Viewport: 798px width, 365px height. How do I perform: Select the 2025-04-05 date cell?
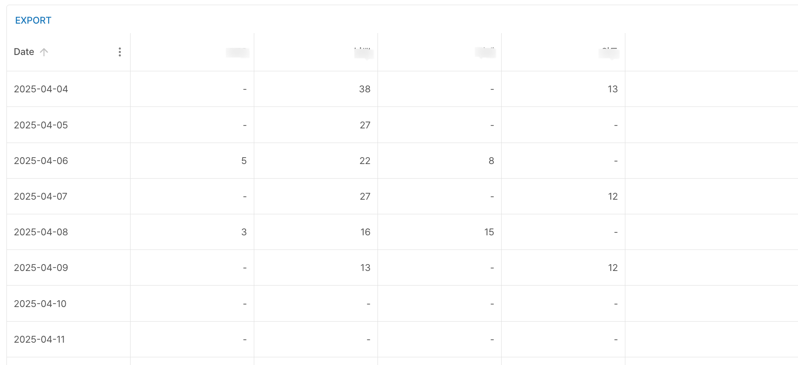[41, 125]
